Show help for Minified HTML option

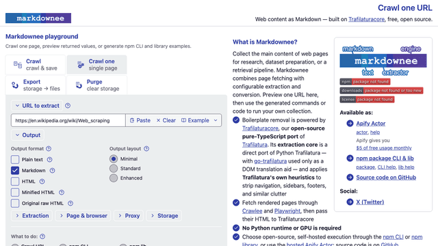point(62,193)
